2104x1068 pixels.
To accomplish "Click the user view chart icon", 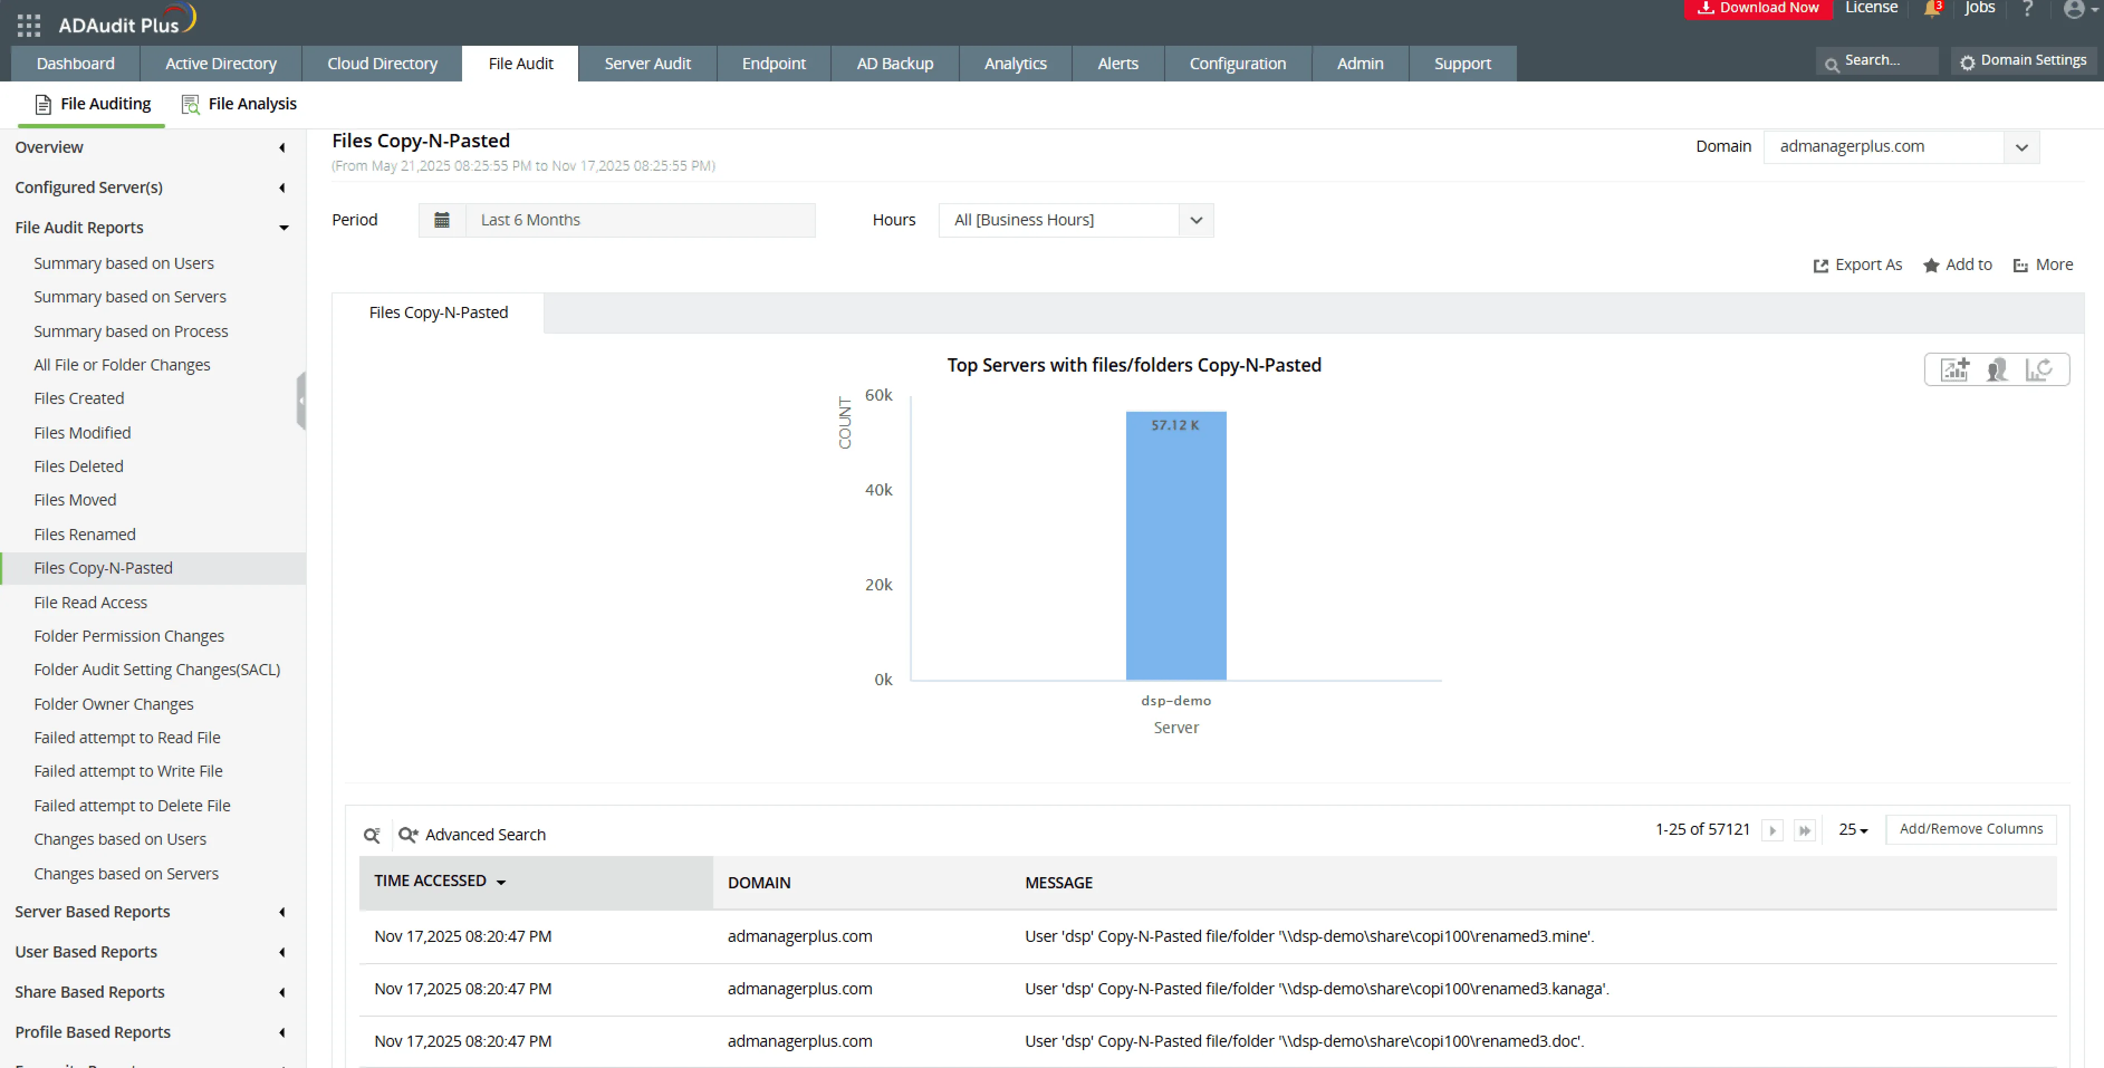I will tap(1997, 370).
